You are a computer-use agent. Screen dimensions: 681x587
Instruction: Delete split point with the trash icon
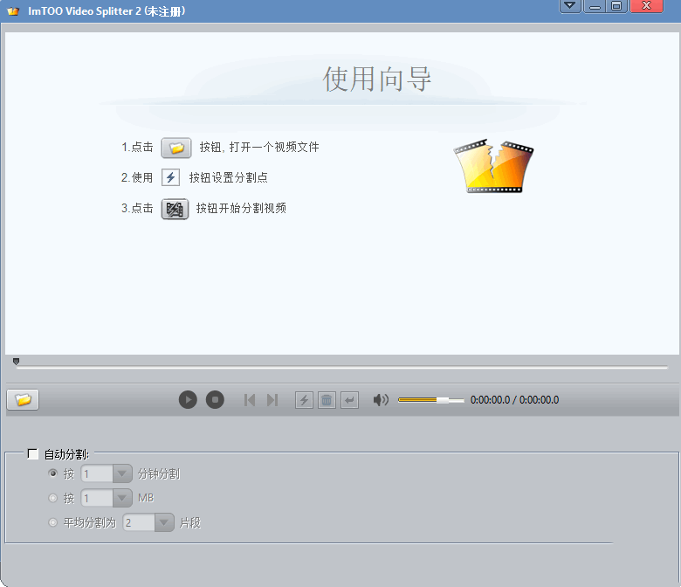point(327,400)
